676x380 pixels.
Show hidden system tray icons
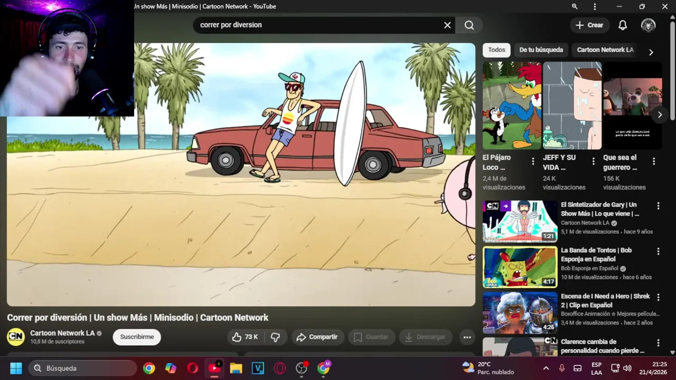point(546,368)
